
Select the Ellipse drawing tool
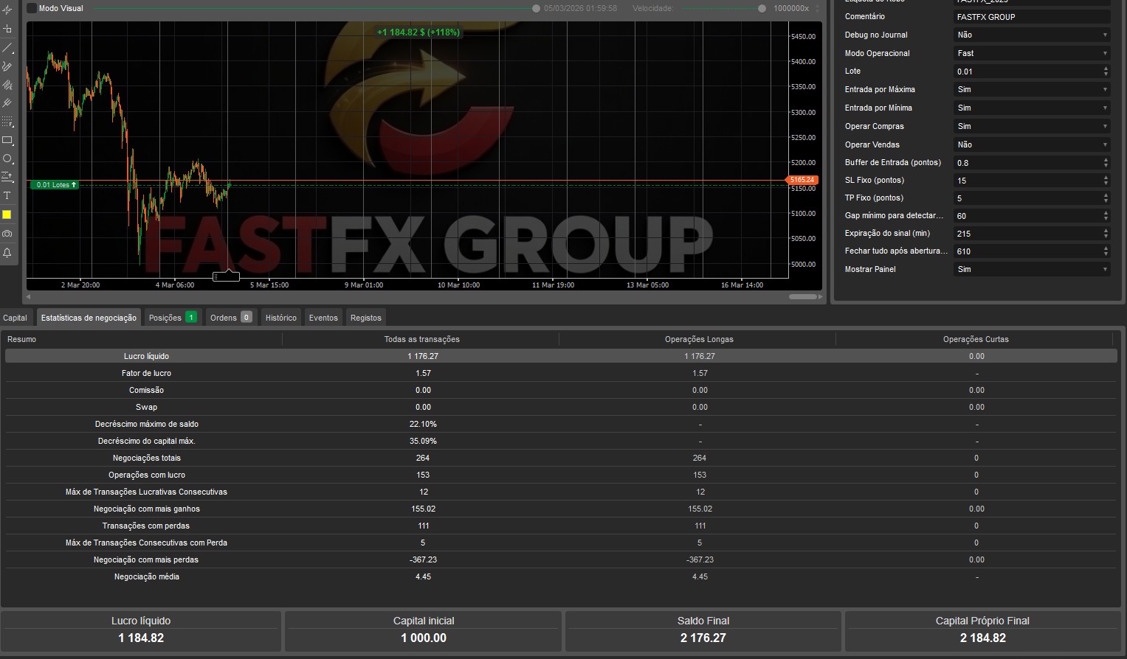[7, 158]
